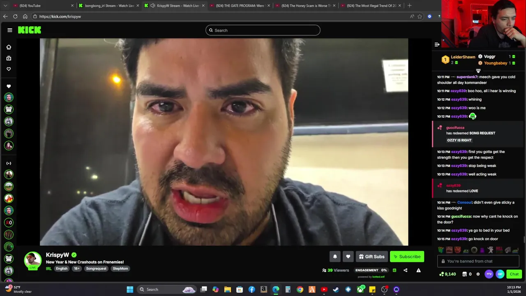
Task: View the 9,140 channel points balance
Action: pyautogui.click(x=447, y=274)
